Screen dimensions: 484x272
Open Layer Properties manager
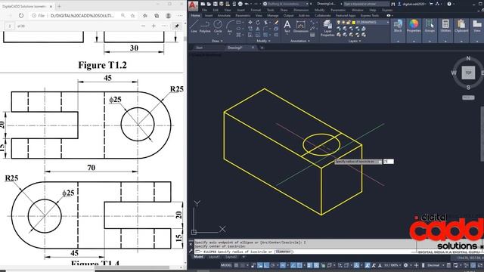click(327, 28)
